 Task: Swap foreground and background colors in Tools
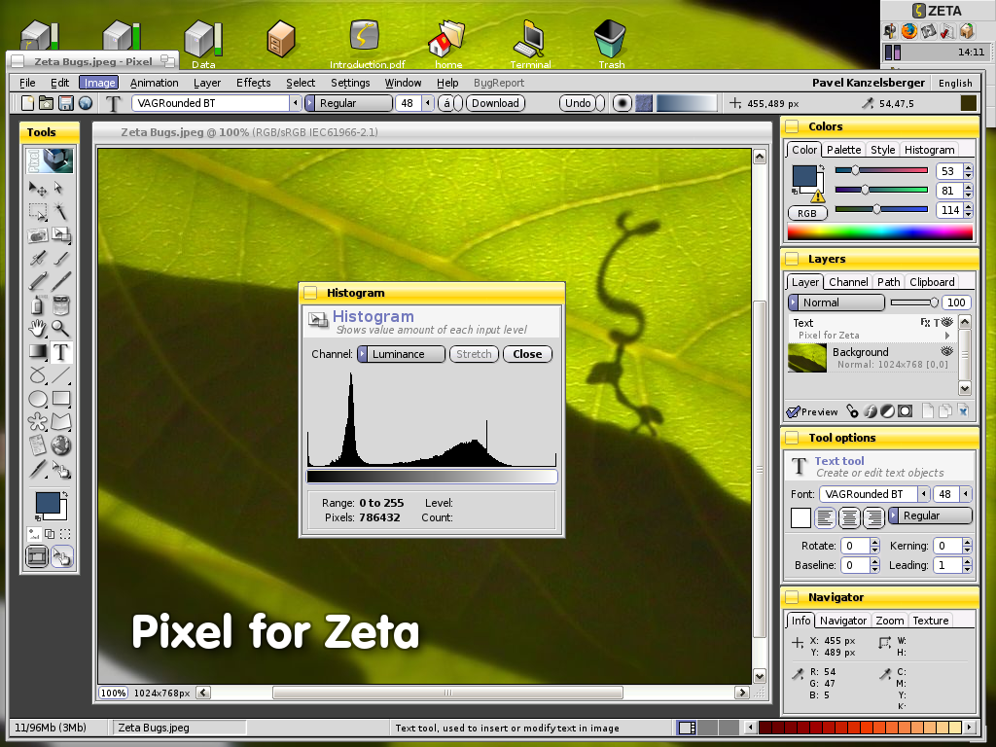coord(64,494)
